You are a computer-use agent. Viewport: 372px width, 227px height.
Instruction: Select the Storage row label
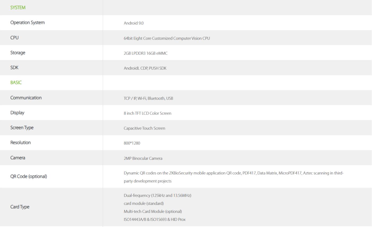pyautogui.click(x=18, y=53)
